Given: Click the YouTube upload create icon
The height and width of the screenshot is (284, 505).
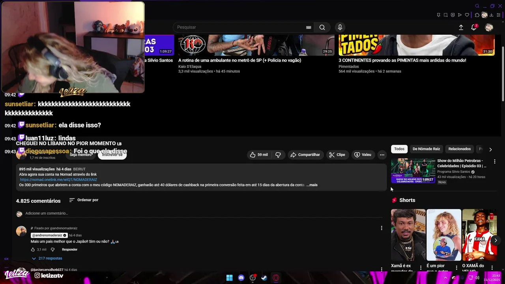Looking at the screenshot, I should pyautogui.click(x=461, y=27).
